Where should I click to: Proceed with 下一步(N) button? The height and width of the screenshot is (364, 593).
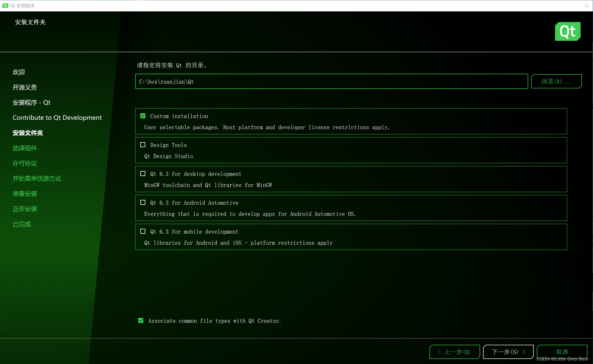508,352
